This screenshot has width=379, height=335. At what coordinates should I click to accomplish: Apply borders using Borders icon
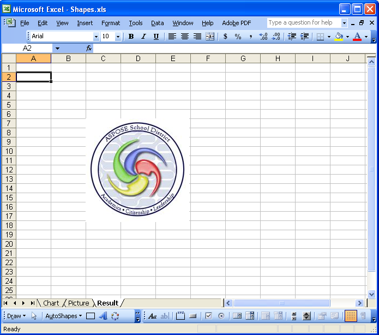pos(320,37)
